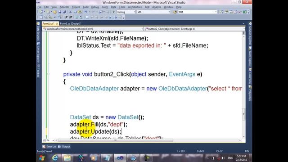Viewport: 288px width, 162px height.
Task: Click the New Project toolbar icon
Action: point(41,12)
